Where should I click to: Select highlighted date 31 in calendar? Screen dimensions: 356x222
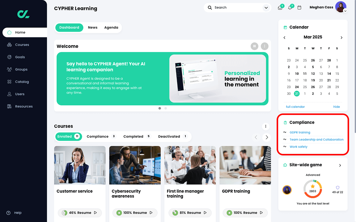297,93
